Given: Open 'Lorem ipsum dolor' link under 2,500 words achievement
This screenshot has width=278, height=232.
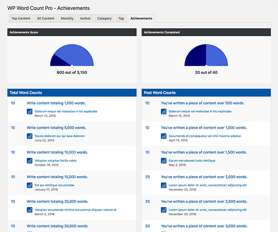Looking at the screenshot, I should 208,210.
